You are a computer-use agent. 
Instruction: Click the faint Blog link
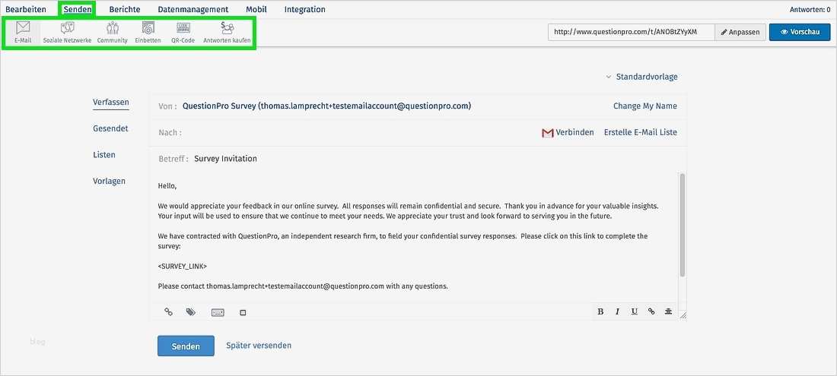[38, 341]
